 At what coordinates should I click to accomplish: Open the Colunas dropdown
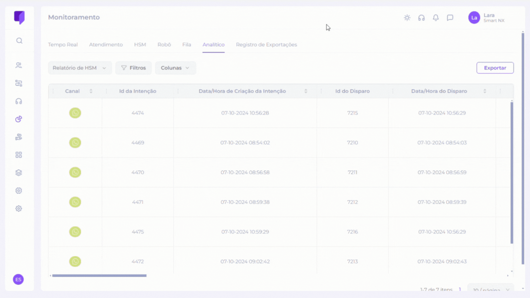175,68
